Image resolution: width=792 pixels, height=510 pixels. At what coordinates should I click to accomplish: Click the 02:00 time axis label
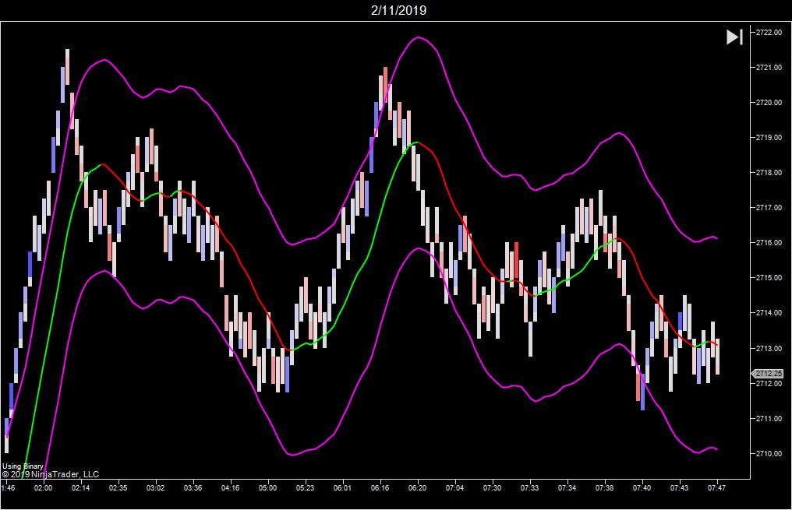coord(43,487)
